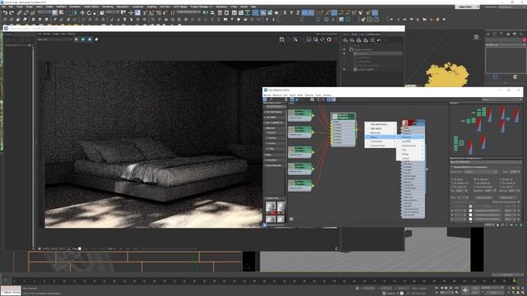Toggle the Angle Snap icon
The image size is (527, 296).
pos(152,13)
